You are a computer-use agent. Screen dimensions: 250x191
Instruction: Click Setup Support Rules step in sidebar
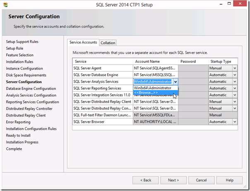pos(22,42)
